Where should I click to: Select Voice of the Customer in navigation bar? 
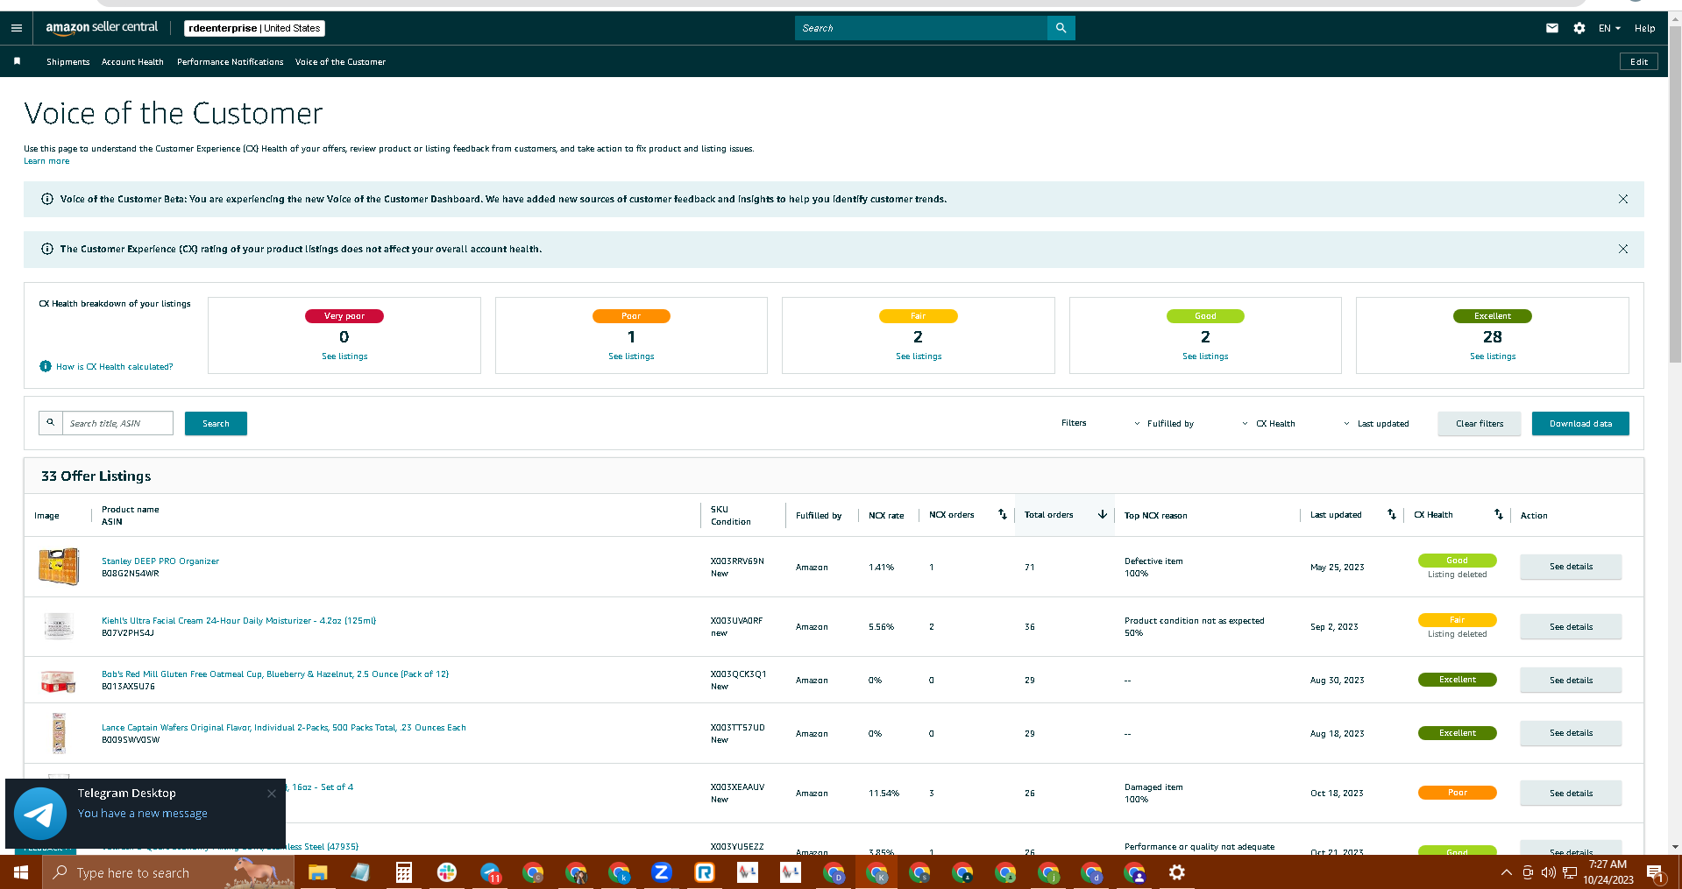(x=340, y=62)
